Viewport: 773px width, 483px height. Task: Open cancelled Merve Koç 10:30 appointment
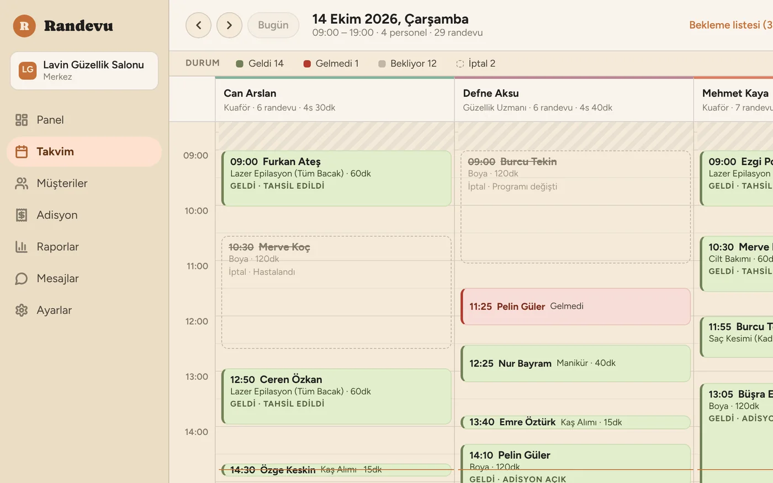point(336,293)
